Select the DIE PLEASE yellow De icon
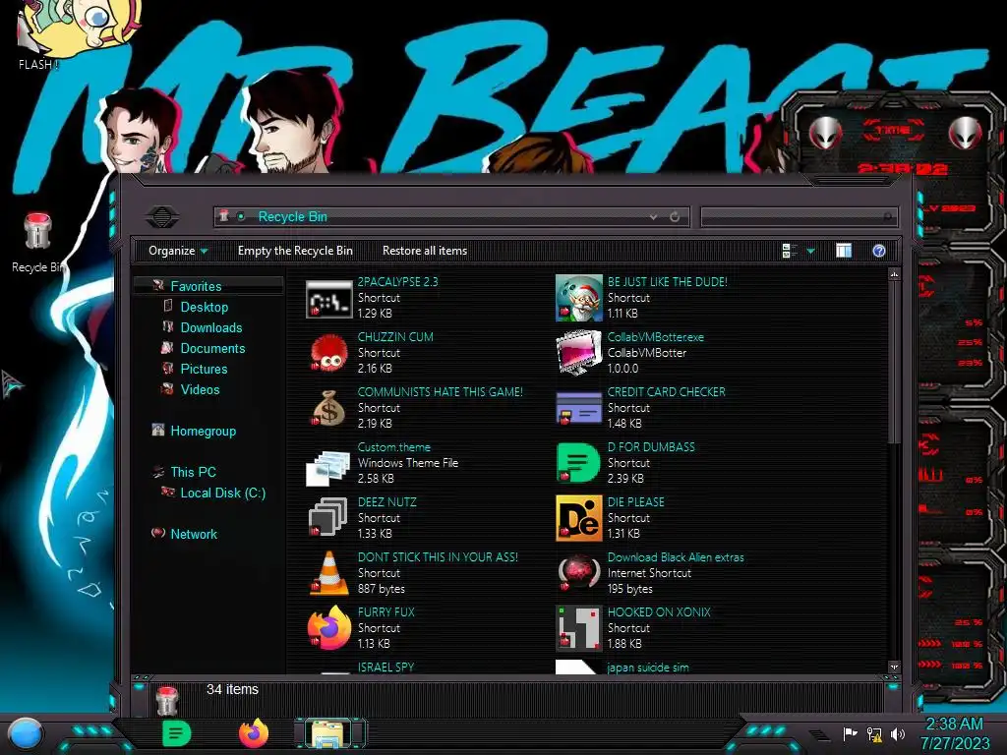 coord(578,517)
